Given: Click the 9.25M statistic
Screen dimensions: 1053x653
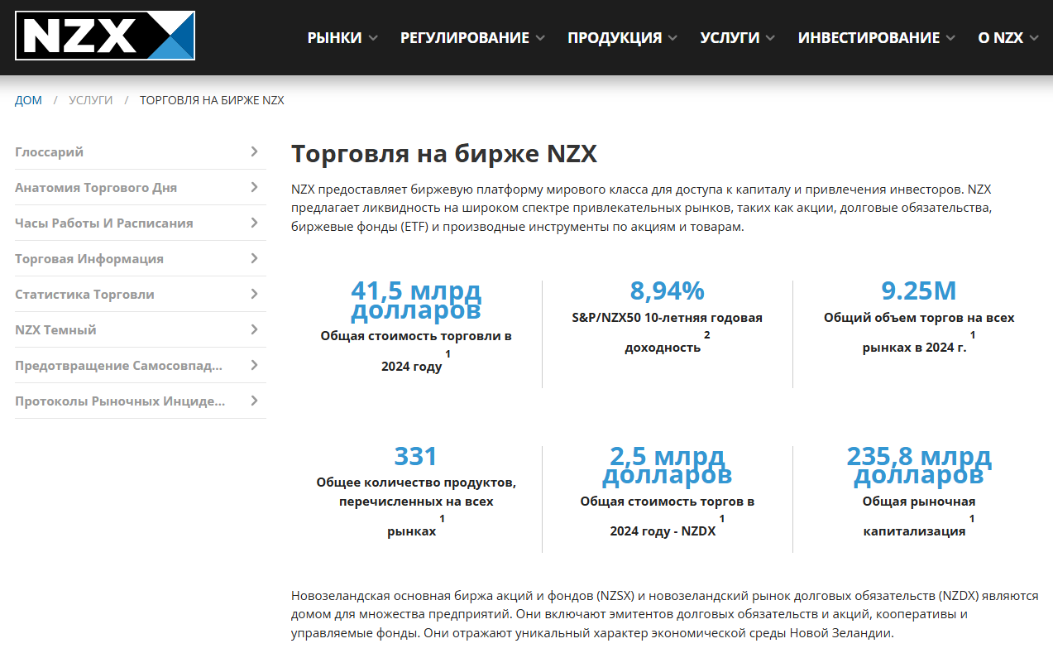Looking at the screenshot, I should (x=918, y=290).
